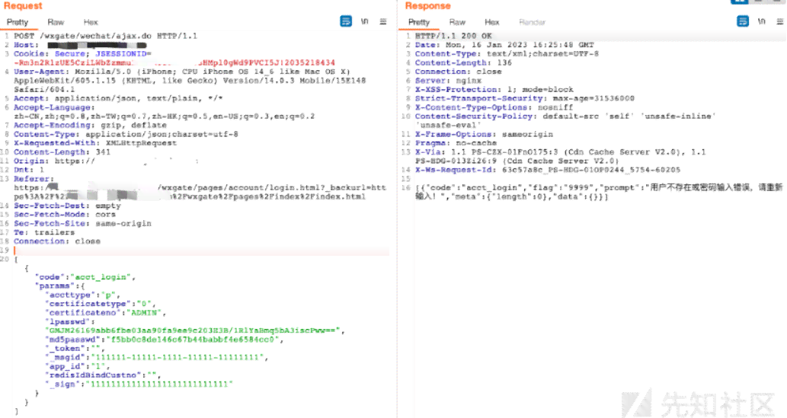This screenshot has width=787, height=418.
Task: Click the X-Content-Type-Options: nosniff header
Action: (x=494, y=108)
